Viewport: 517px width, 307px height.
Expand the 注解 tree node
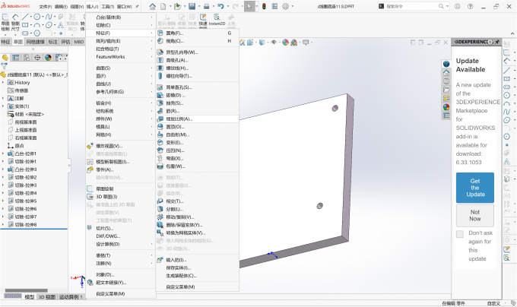[x=3, y=99]
